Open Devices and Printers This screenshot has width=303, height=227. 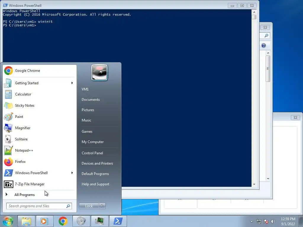(x=97, y=163)
